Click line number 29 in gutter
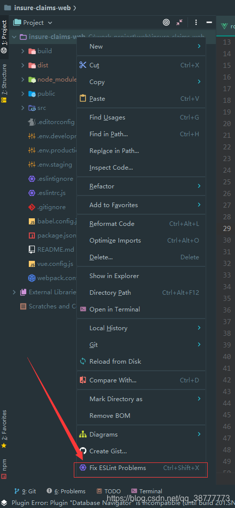The width and height of the screenshot is (235, 508). (227, 228)
